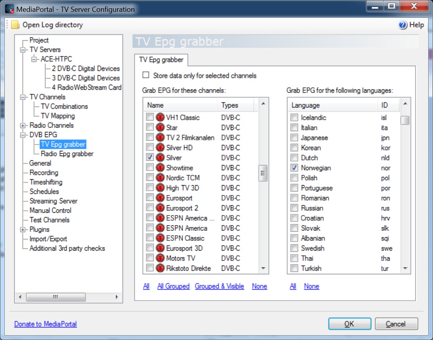This screenshot has height=340, width=433.
Task: Click the TV icon beside Nordic TCM
Action: tap(160, 178)
